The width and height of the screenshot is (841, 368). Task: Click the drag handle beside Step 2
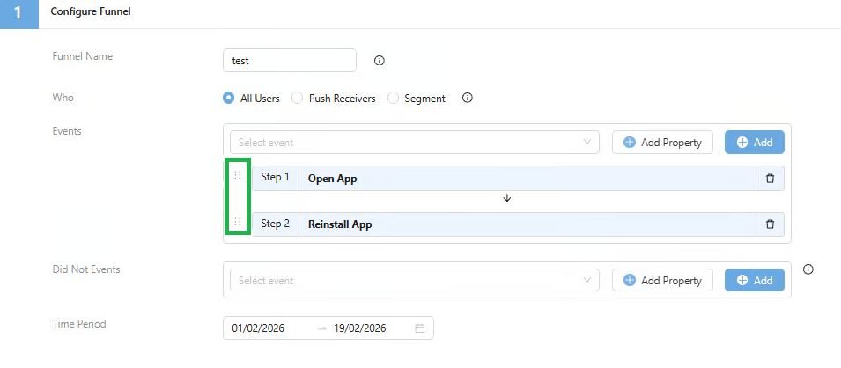click(237, 222)
